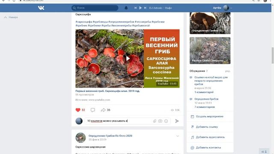Screen dimensions: 274x154
Task: Skip to previous track in header player
Action: coord(135,8)
